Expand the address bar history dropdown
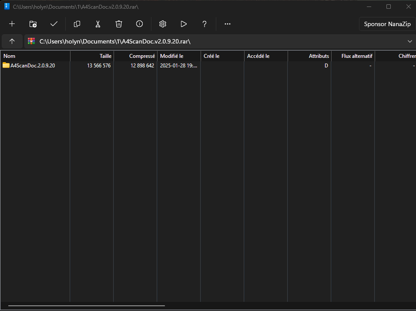Image resolution: width=416 pixels, height=311 pixels. tap(409, 41)
